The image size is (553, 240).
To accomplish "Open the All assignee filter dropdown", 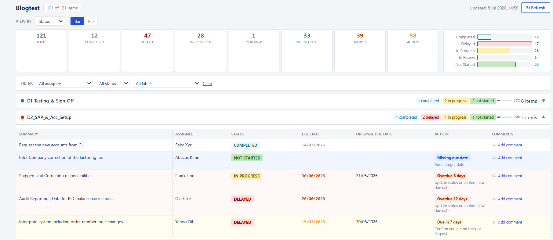I will [64, 84].
